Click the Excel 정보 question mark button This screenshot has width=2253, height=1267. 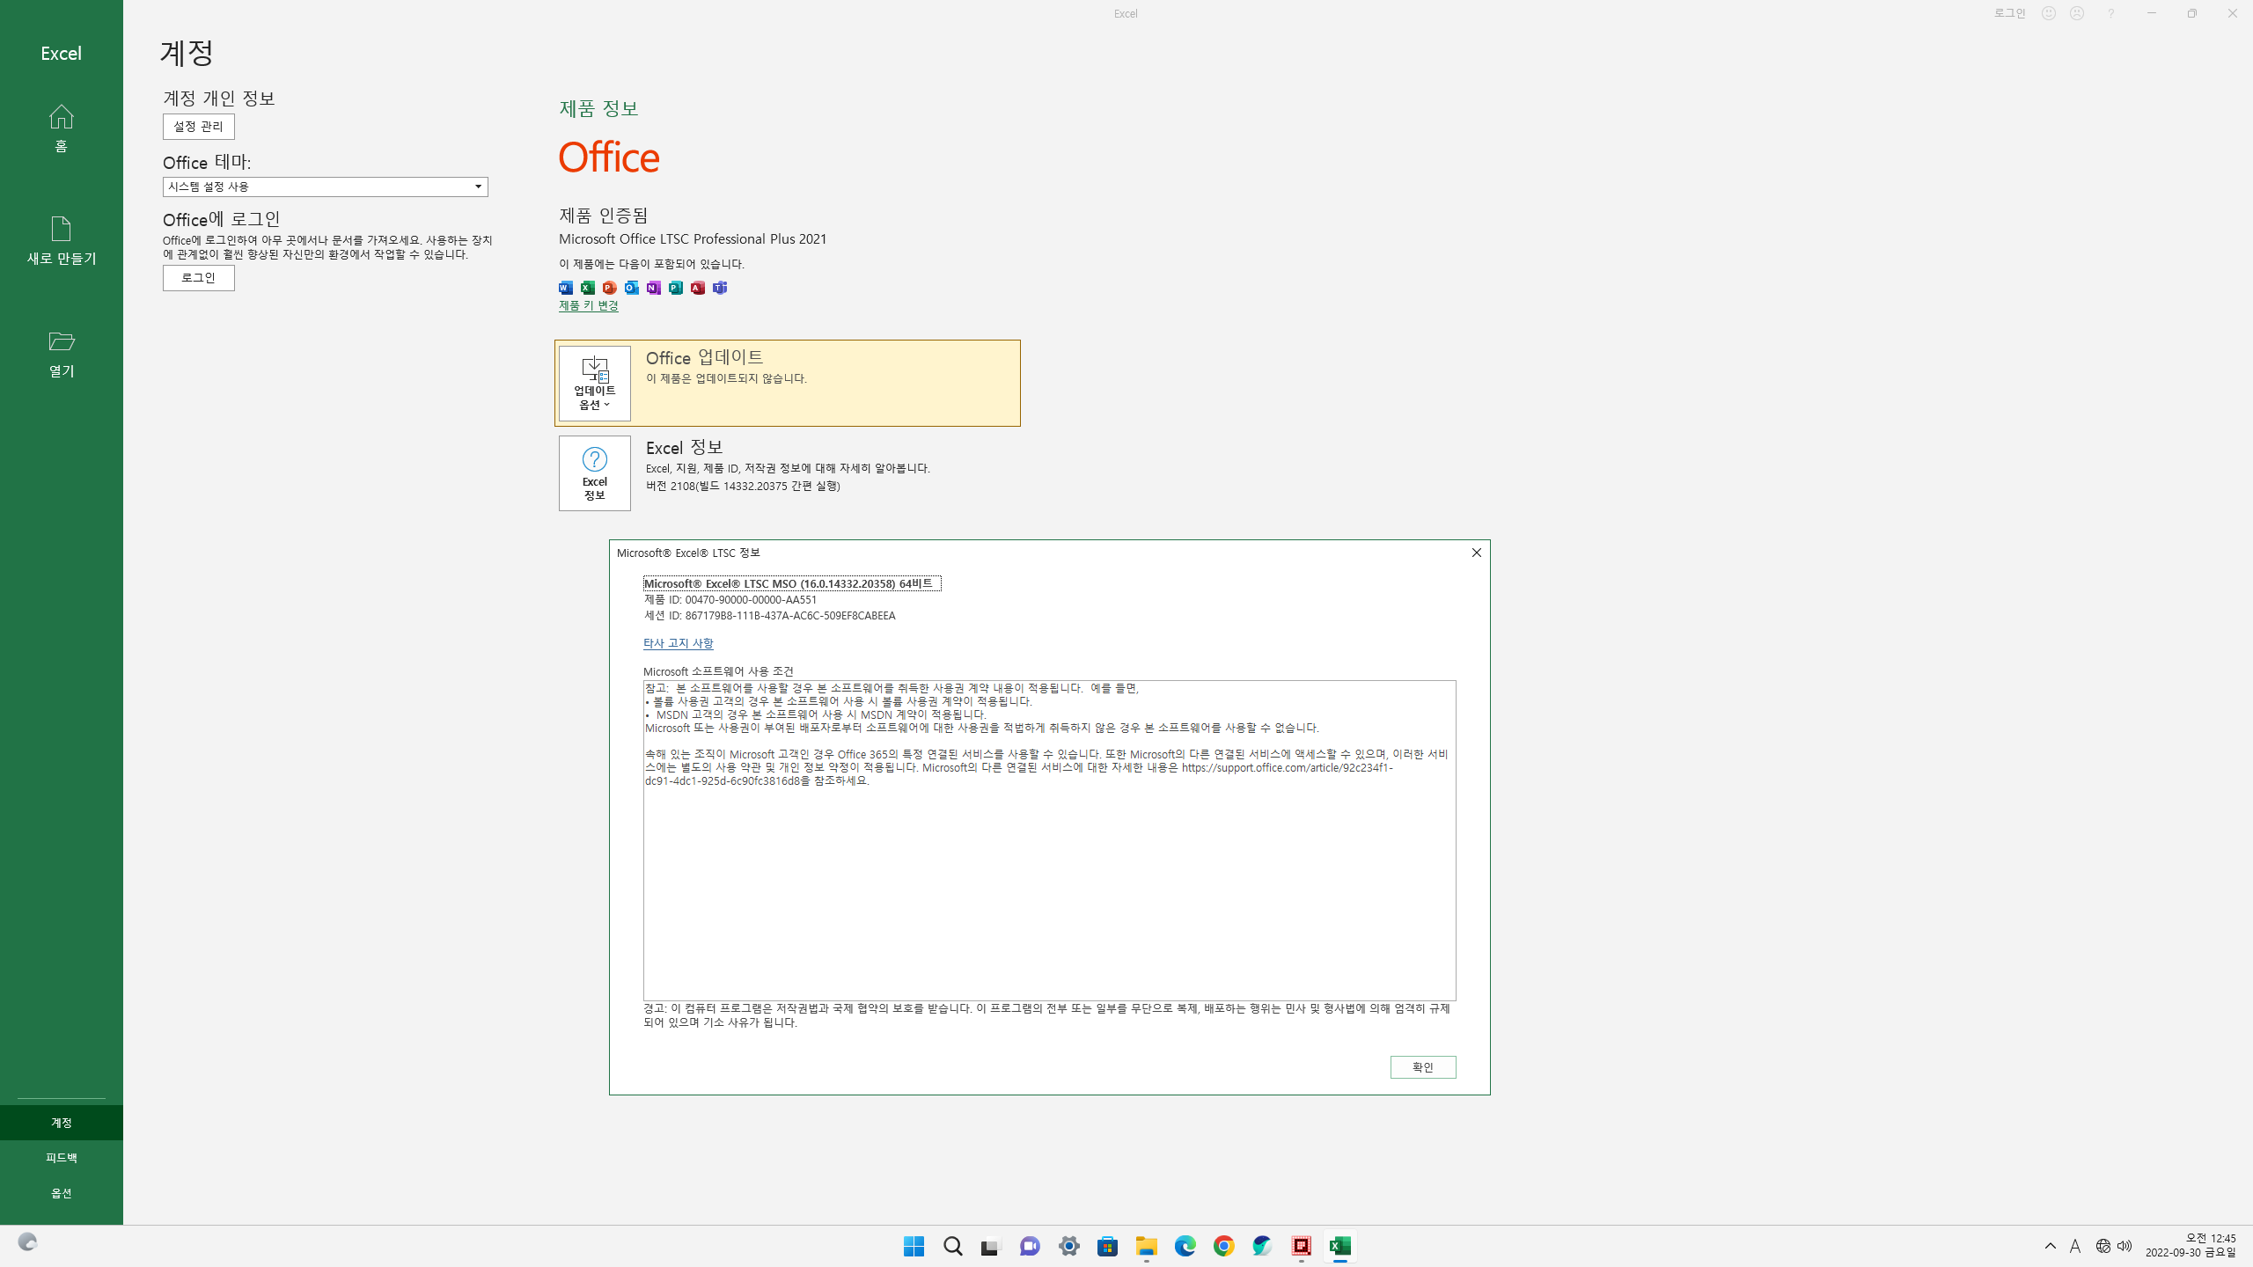point(594,473)
